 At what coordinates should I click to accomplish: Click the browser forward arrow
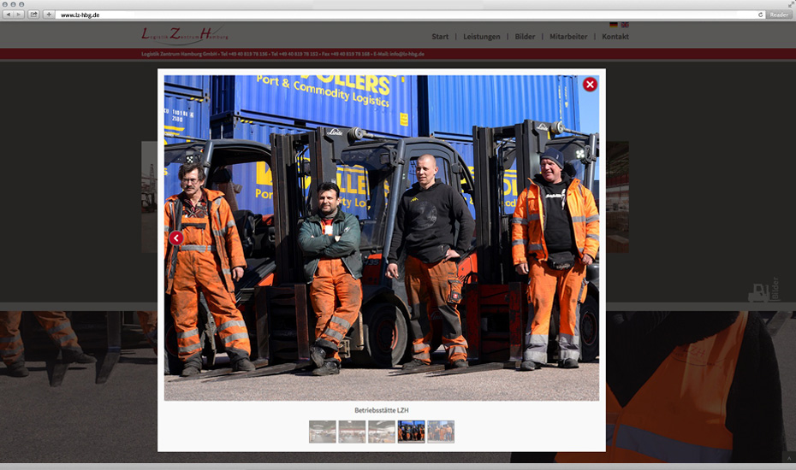pos(19,15)
